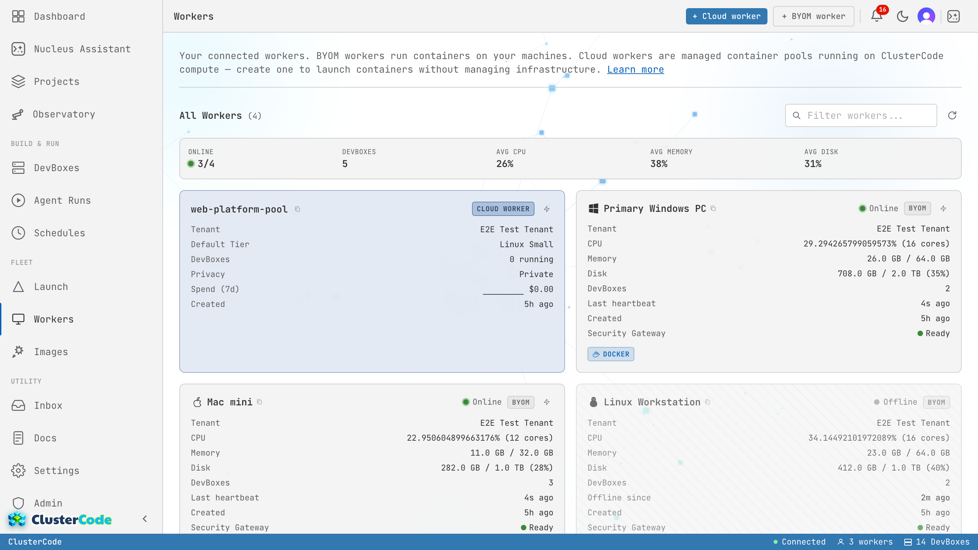The image size is (978, 550).
Task: Copy Mac mini worker name
Action: tap(260, 402)
